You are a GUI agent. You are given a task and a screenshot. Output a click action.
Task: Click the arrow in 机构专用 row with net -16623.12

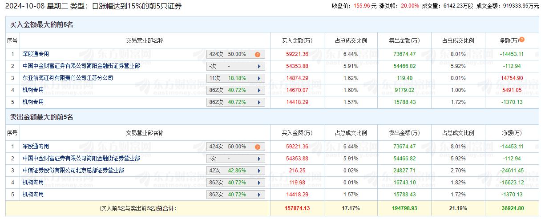259,183
